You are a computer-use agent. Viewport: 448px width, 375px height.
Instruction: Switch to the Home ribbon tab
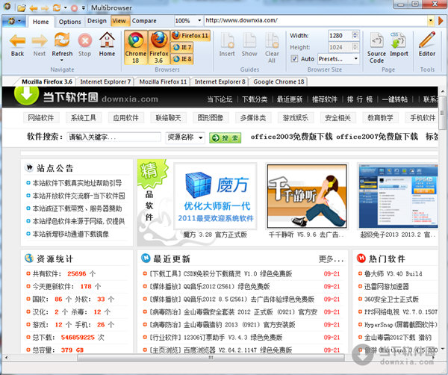(x=40, y=22)
